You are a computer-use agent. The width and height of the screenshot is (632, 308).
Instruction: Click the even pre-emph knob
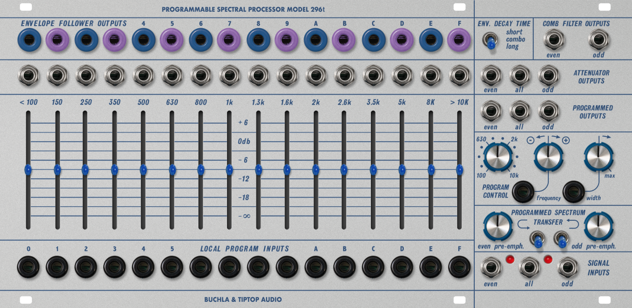[x=498, y=225]
